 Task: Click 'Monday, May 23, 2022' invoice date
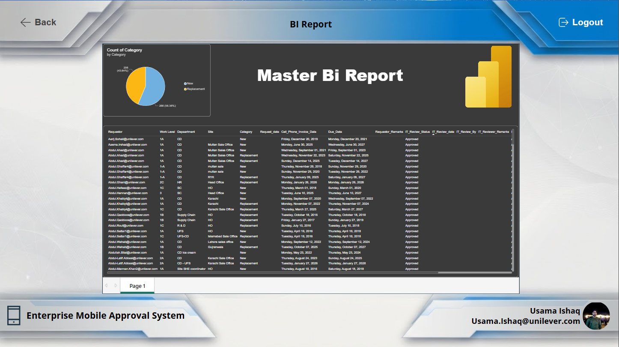[x=297, y=253]
